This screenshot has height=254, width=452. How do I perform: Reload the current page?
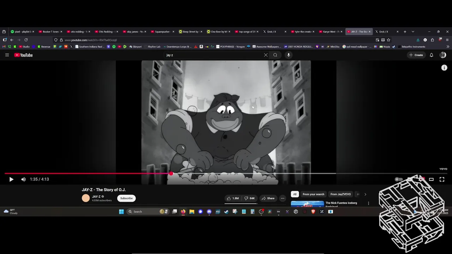[26, 40]
